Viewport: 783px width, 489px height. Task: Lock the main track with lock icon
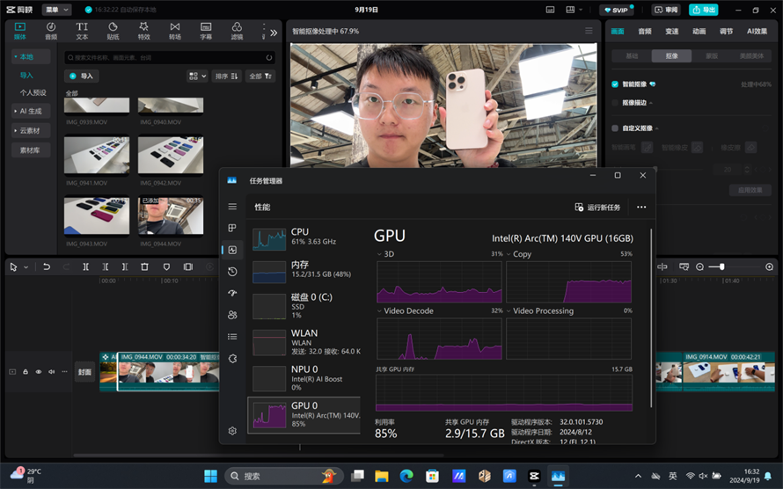click(26, 372)
